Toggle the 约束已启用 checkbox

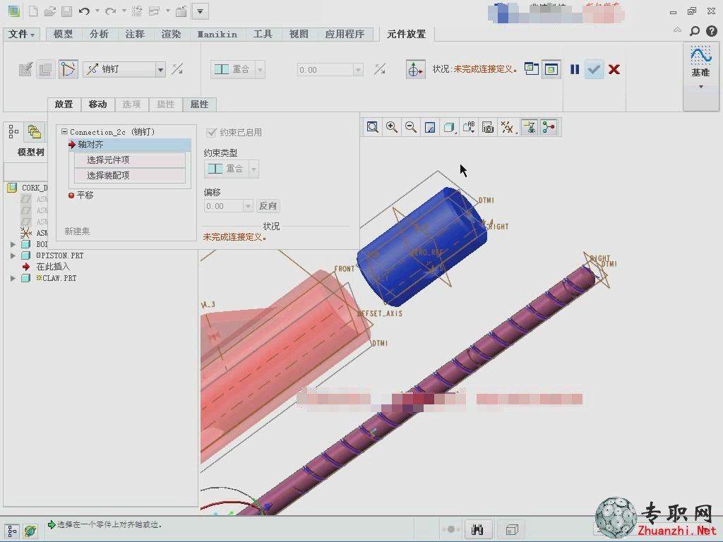coord(211,133)
